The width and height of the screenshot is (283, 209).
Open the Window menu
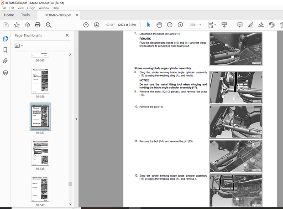44,8
